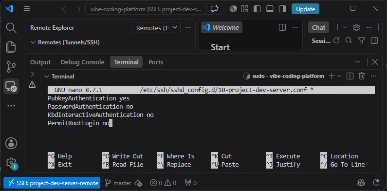The image size is (387, 191).
Task: Open Remote Explorer in activity bar
Action: click(x=11, y=86)
